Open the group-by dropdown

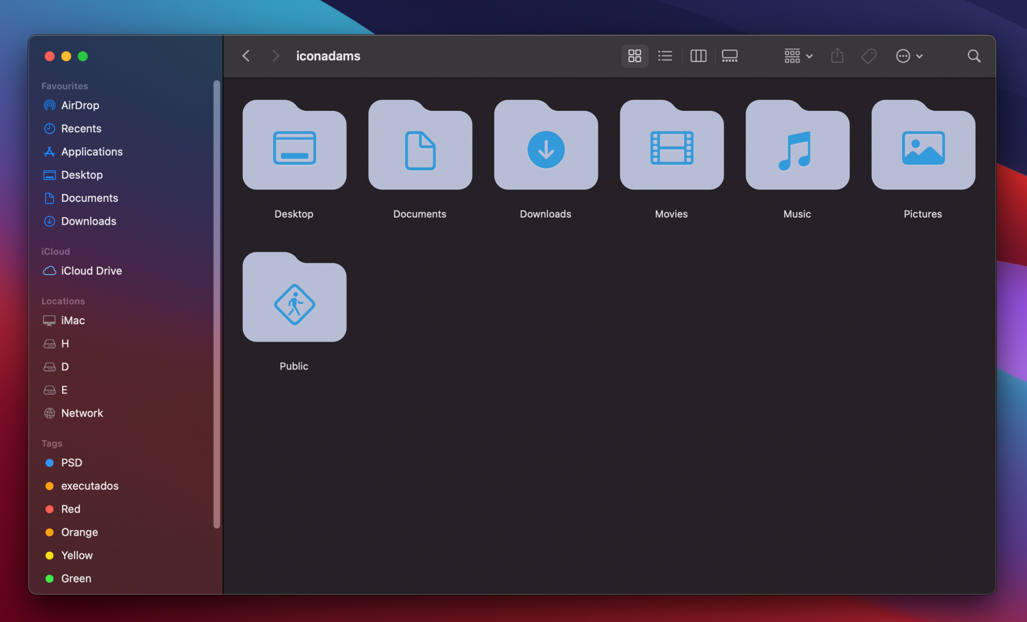click(798, 56)
